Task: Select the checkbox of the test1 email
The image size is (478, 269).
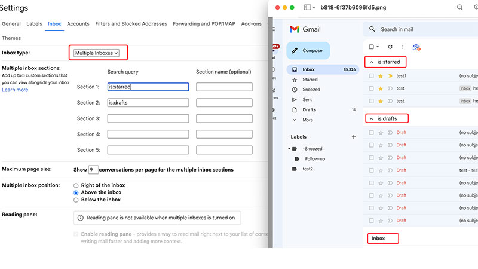Action: [x=371, y=76]
